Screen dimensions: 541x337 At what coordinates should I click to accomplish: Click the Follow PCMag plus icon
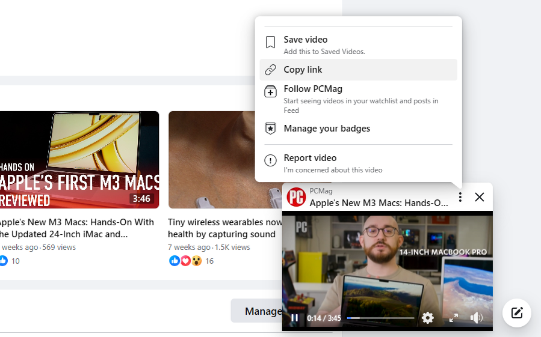[x=271, y=92]
